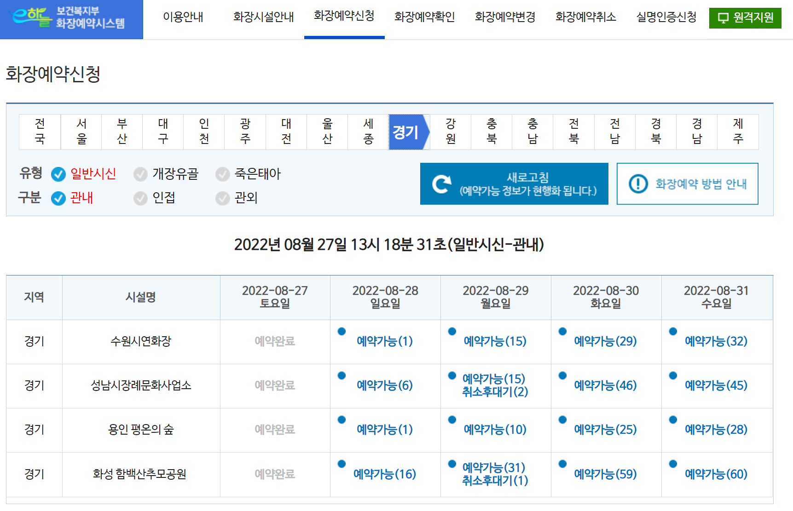Open the 화장예약 방법 안내 button
793x511 pixels.
687,184
